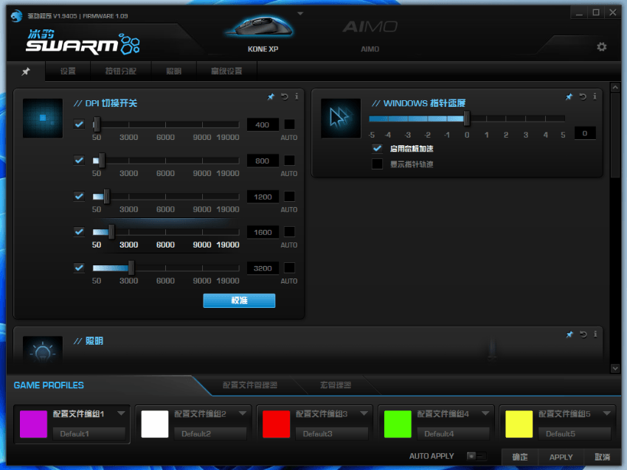This screenshot has width=627, height=470.
Task: Open the 高级设置 tab
Action: tap(226, 71)
